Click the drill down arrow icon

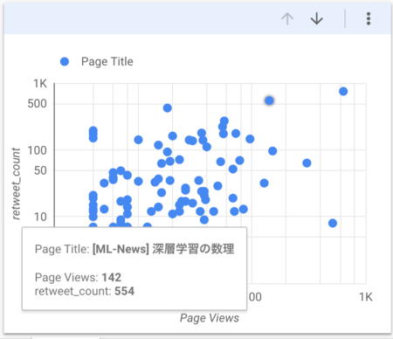[316, 19]
